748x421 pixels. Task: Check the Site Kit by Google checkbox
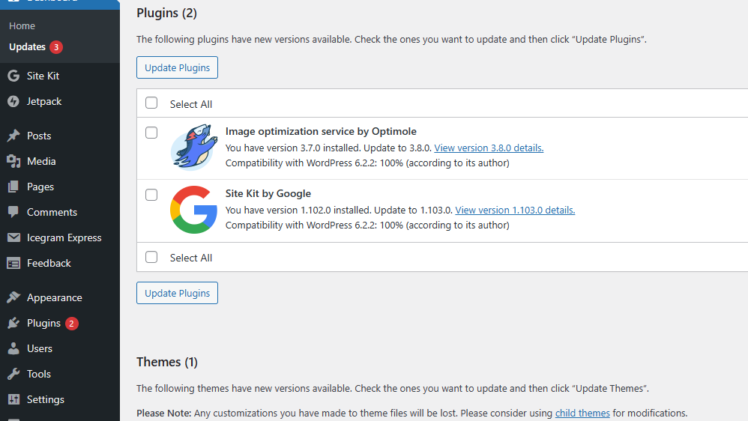[151, 195]
